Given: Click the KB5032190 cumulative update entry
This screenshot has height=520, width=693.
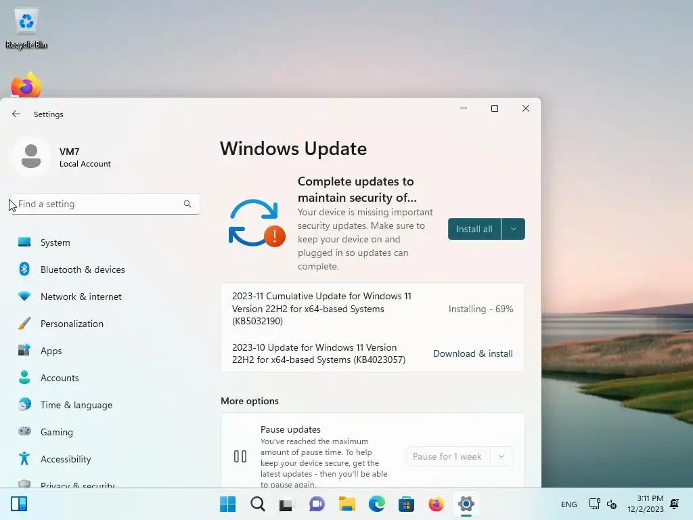Looking at the screenshot, I should 321,309.
